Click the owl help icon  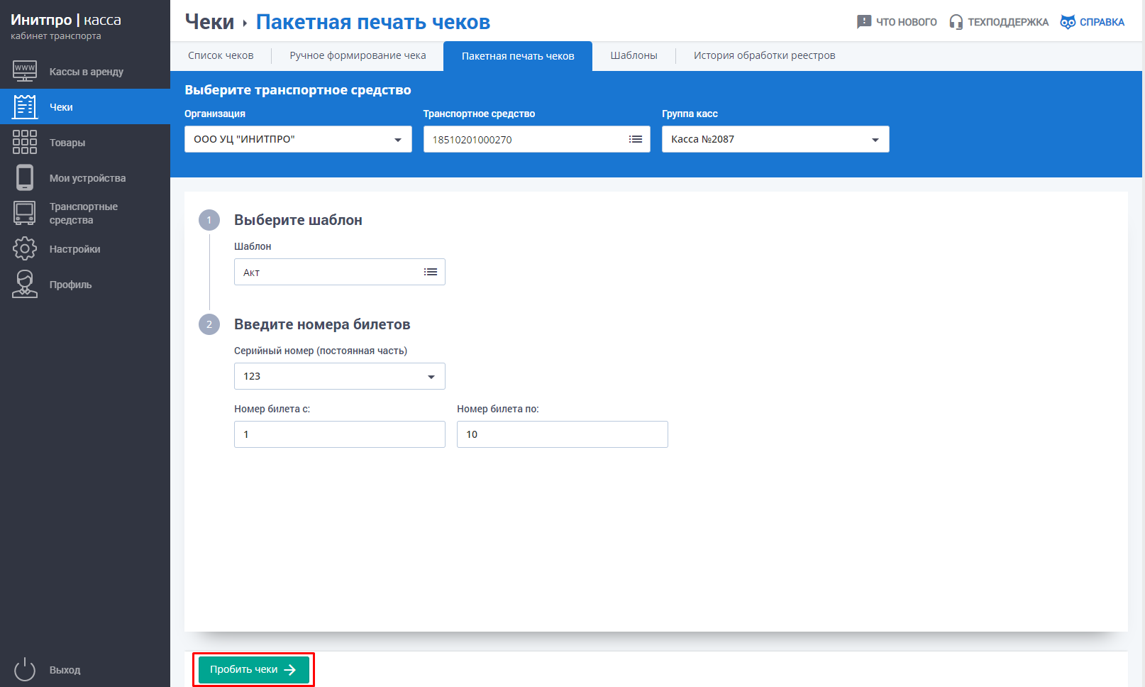pos(1068,22)
